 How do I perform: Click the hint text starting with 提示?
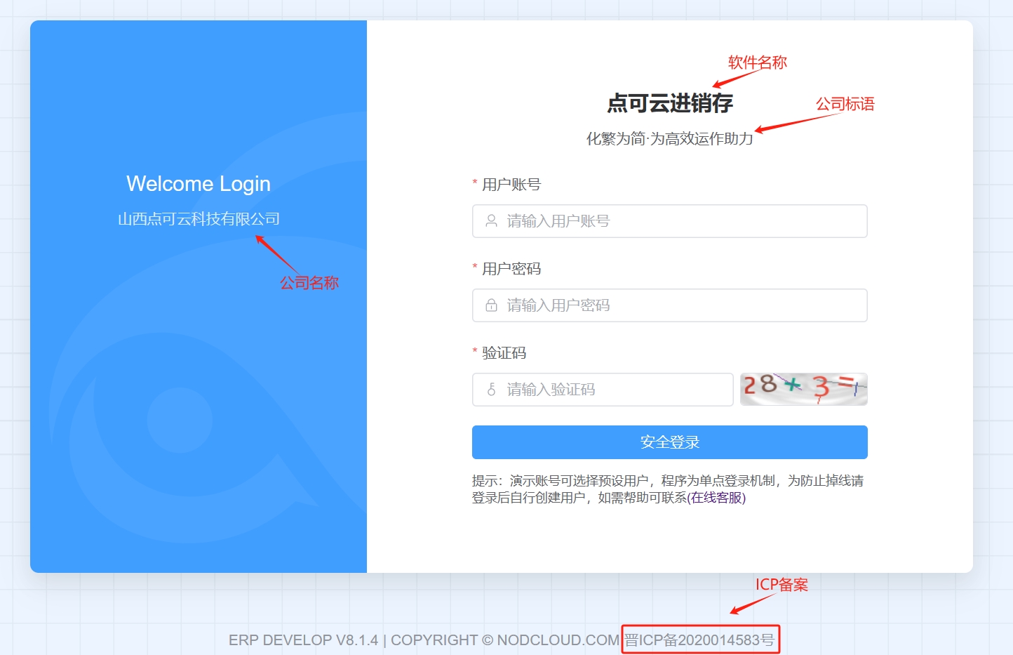tap(668, 489)
